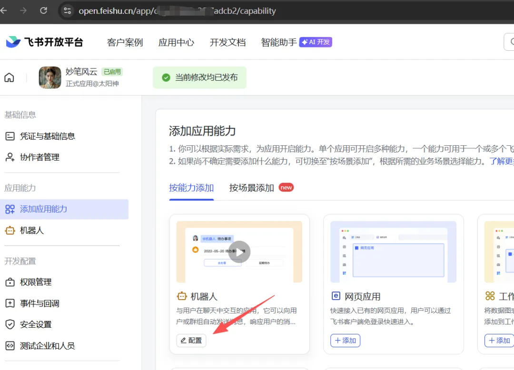This screenshot has width=514, height=370.
Task: Click green check icon in publish banner
Action: (x=166, y=77)
